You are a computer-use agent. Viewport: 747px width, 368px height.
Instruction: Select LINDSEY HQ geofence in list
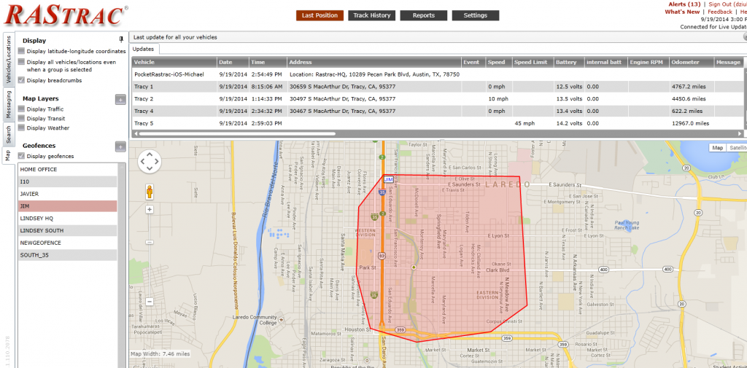pyautogui.click(x=67, y=219)
